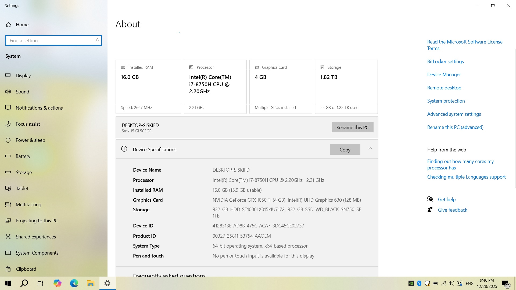Click the Bluetooth tray icon
The width and height of the screenshot is (516, 290).
point(419,283)
